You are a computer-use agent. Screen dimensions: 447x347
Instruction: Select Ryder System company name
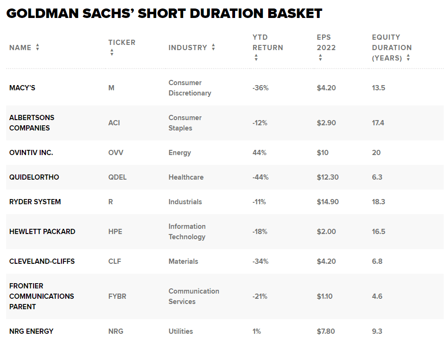[35, 202]
